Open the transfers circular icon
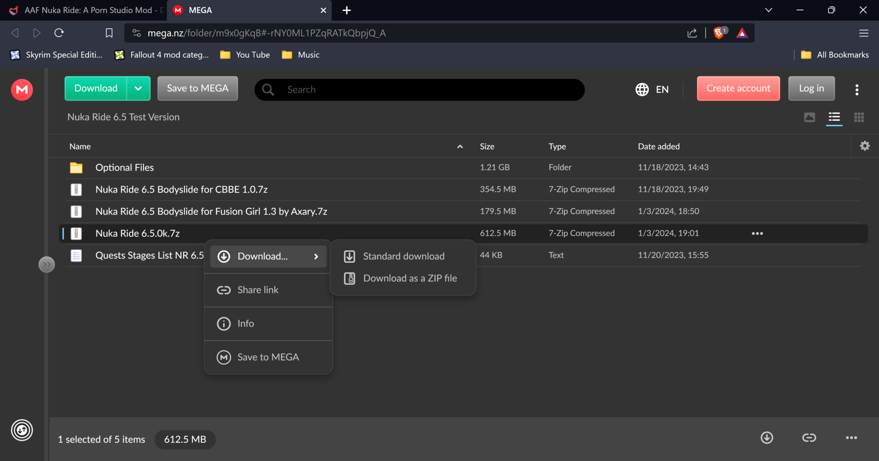 [22, 430]
